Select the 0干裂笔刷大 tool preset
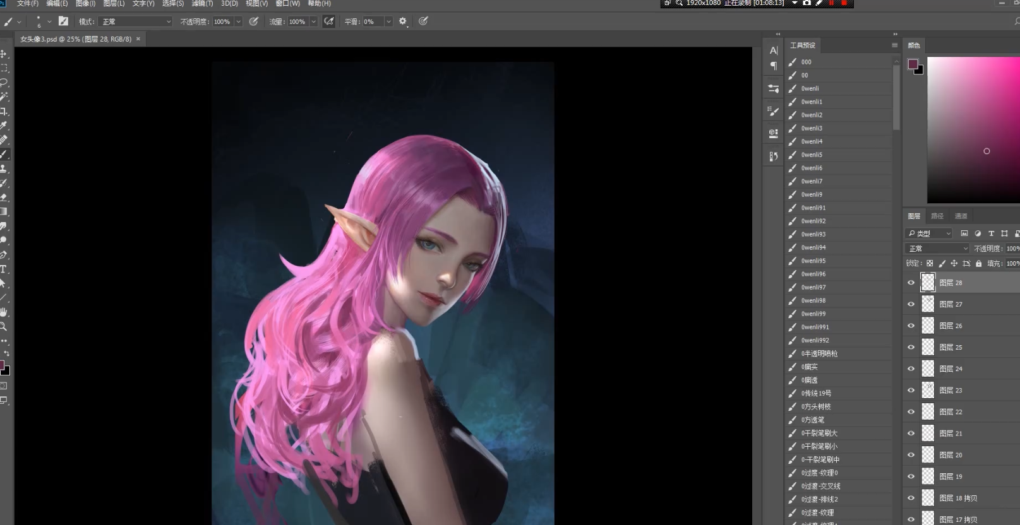The height and width of the screenshot is (525, 1020). pyautogui.click(x=839, y=433)
